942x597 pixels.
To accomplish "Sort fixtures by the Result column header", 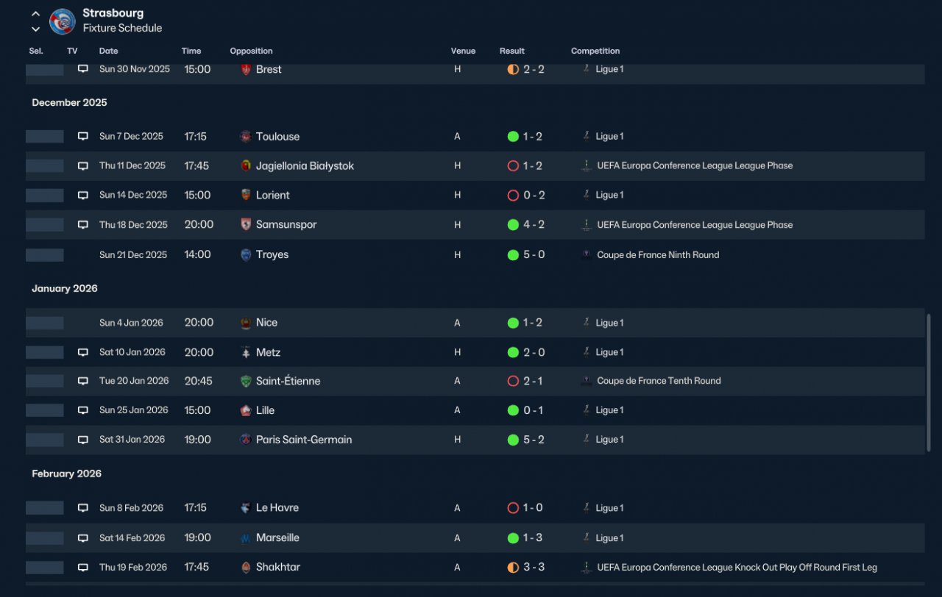I will [512, 51].
